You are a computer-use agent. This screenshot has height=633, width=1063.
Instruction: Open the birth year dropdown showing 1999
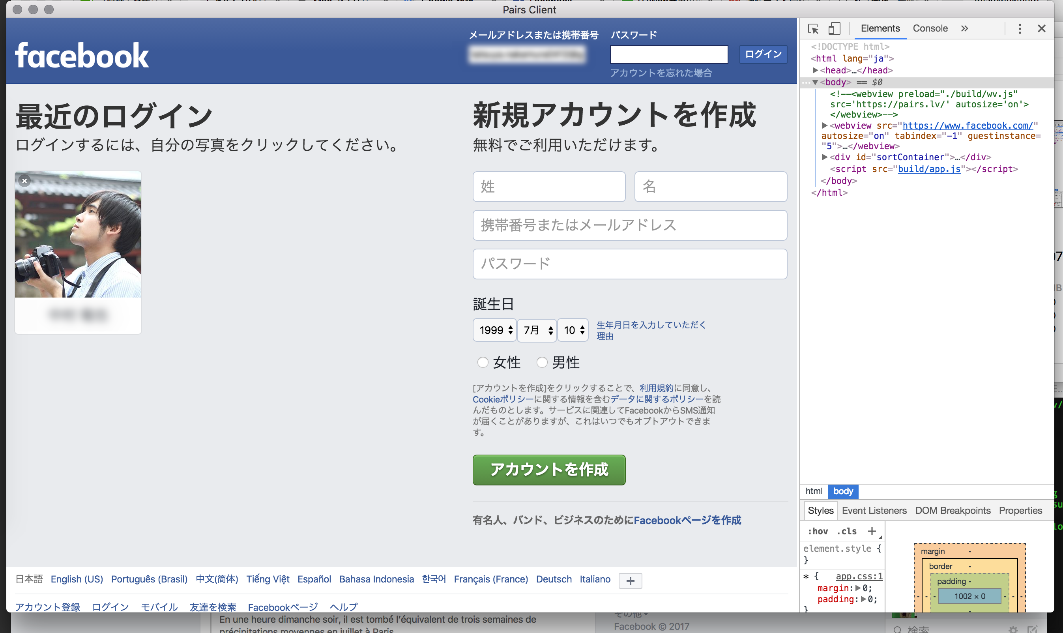(495, 330)
